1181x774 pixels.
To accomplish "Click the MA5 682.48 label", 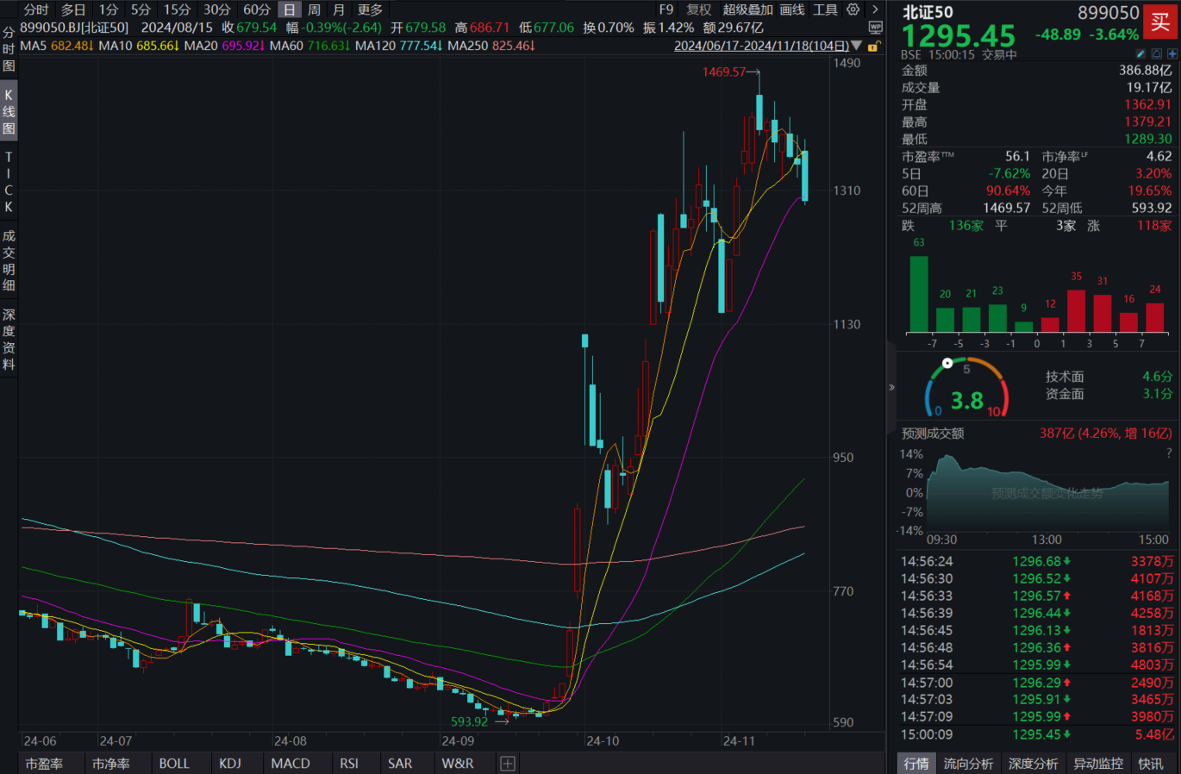I will 56,46.
